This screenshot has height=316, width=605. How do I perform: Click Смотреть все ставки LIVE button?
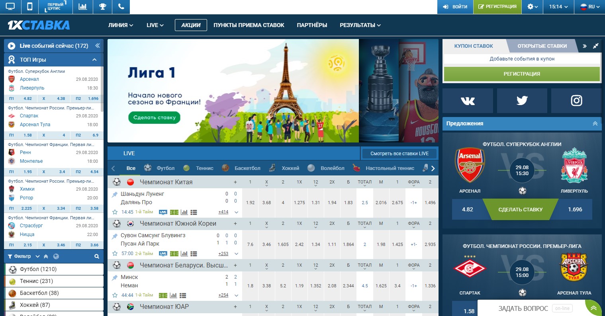coord(399,154)
